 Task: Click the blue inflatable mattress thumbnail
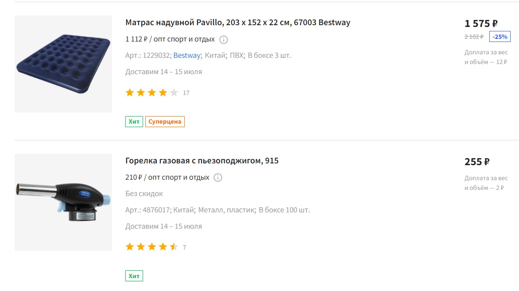(x=63, y=64)
